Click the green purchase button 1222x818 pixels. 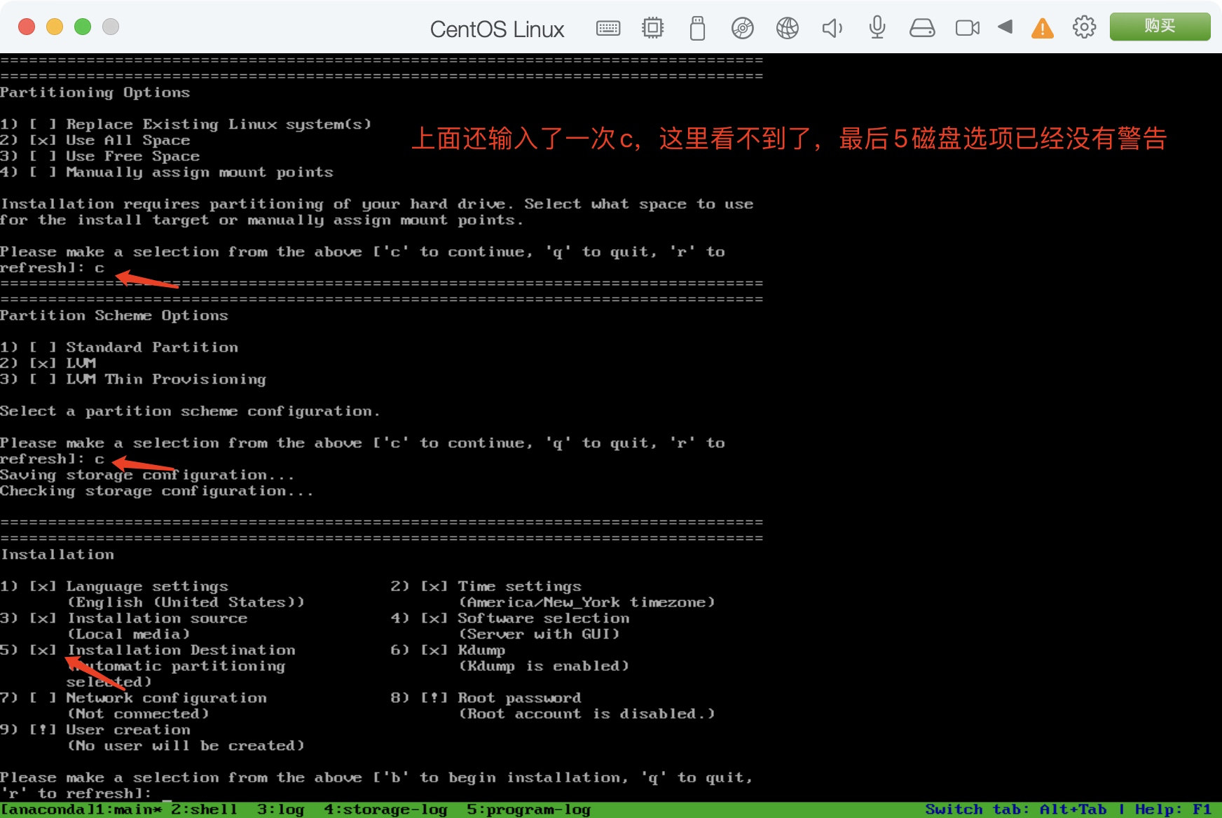(1160, 27)
